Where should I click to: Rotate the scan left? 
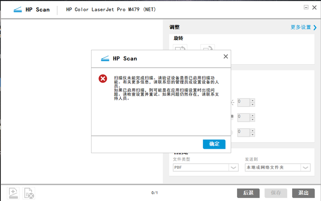tap(179, 49)
